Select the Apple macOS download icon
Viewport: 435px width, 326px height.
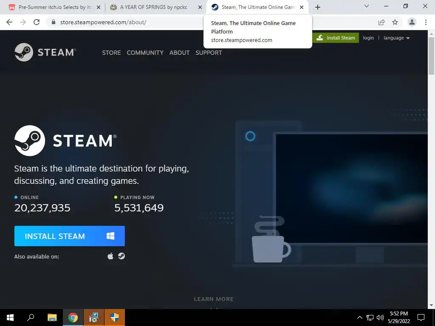point(110,256)
